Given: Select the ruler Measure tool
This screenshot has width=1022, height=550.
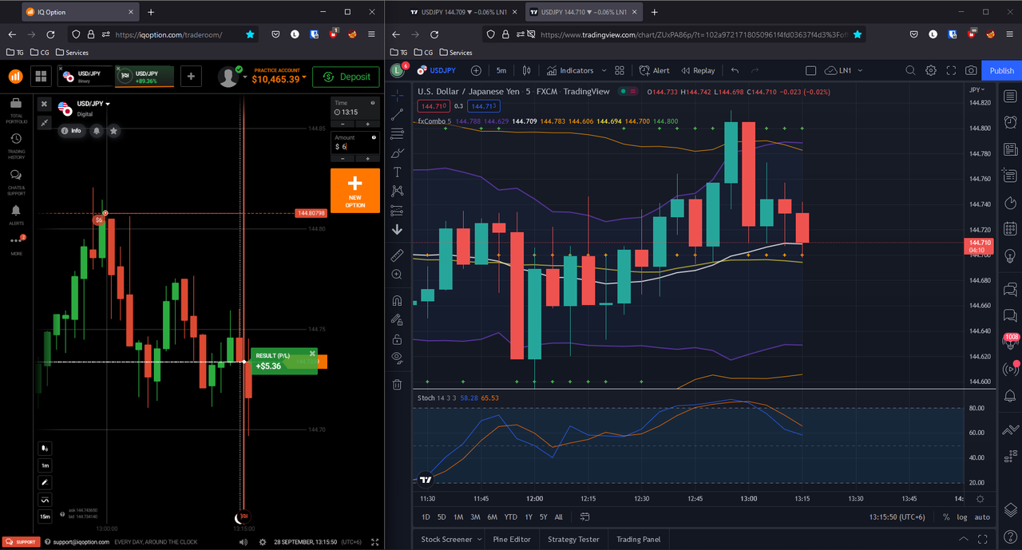Looking at the screenshot, I should (x=397, y=255).
